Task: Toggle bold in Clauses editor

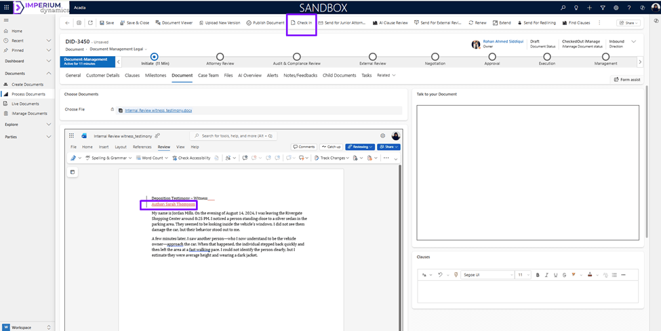Action: pos(538,275)
